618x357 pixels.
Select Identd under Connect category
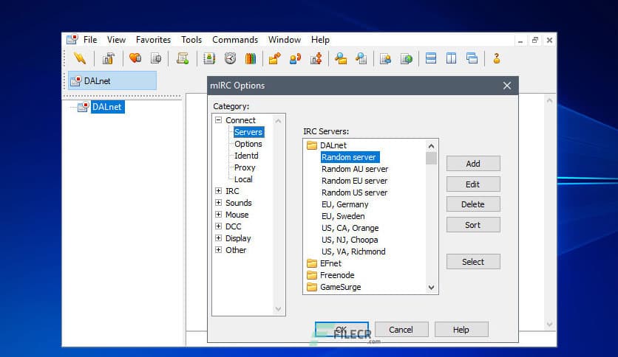pyautogui.click(x=246, y=156)
